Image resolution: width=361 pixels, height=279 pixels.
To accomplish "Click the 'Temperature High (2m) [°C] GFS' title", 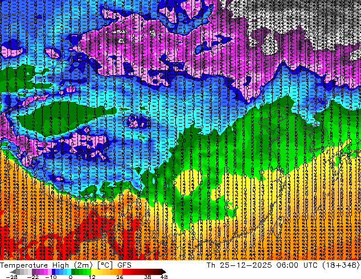I will click(65, 265).
